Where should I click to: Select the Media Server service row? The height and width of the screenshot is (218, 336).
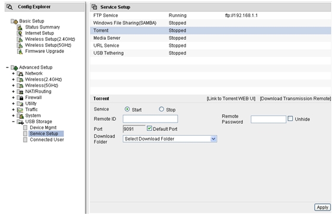coord(210,38)
